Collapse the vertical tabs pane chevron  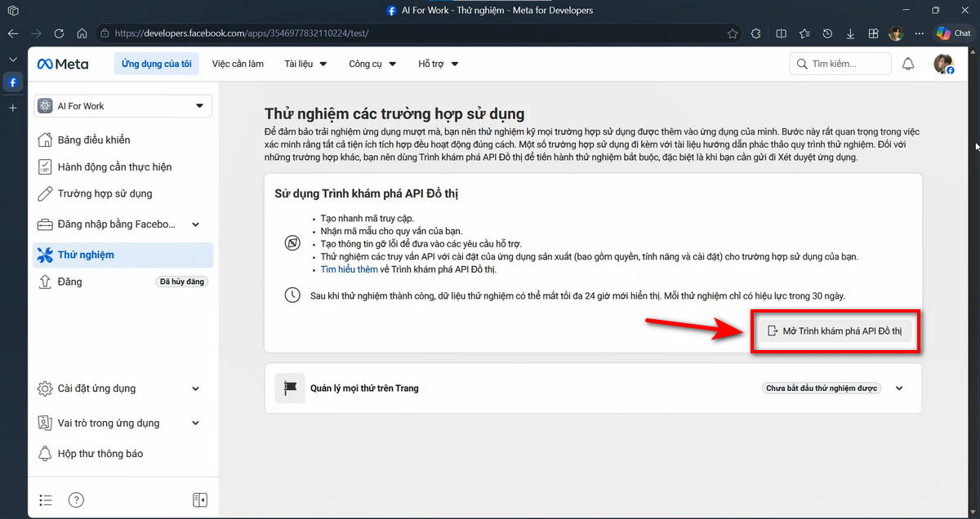tap(13, 60)
